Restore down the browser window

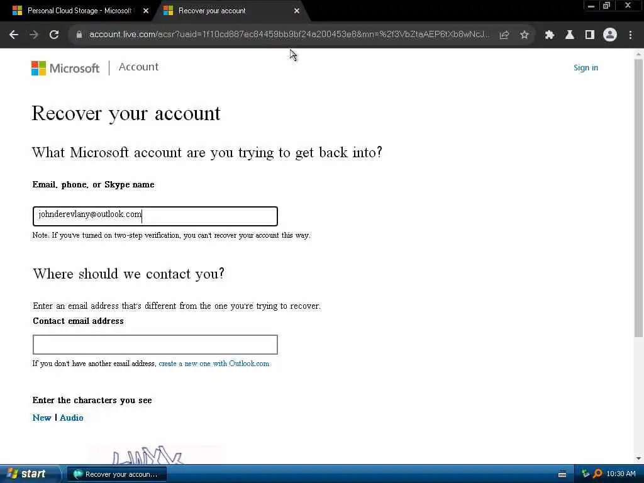(606, 6)
